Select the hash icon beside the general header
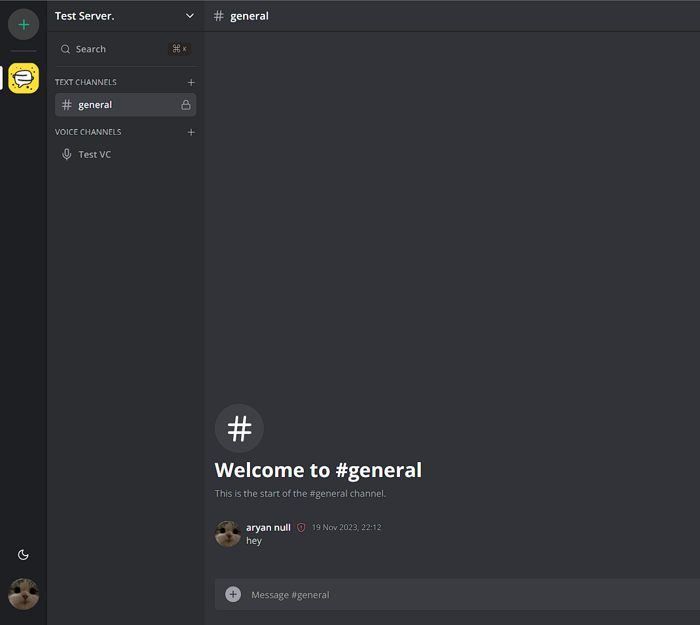This screenshot has width=700, height=625. (218, 16)
